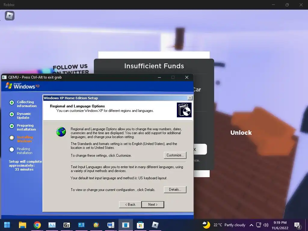Minimize the QEMU window
Viewport: 308px width, 231px height.
[x=159, y=77]
